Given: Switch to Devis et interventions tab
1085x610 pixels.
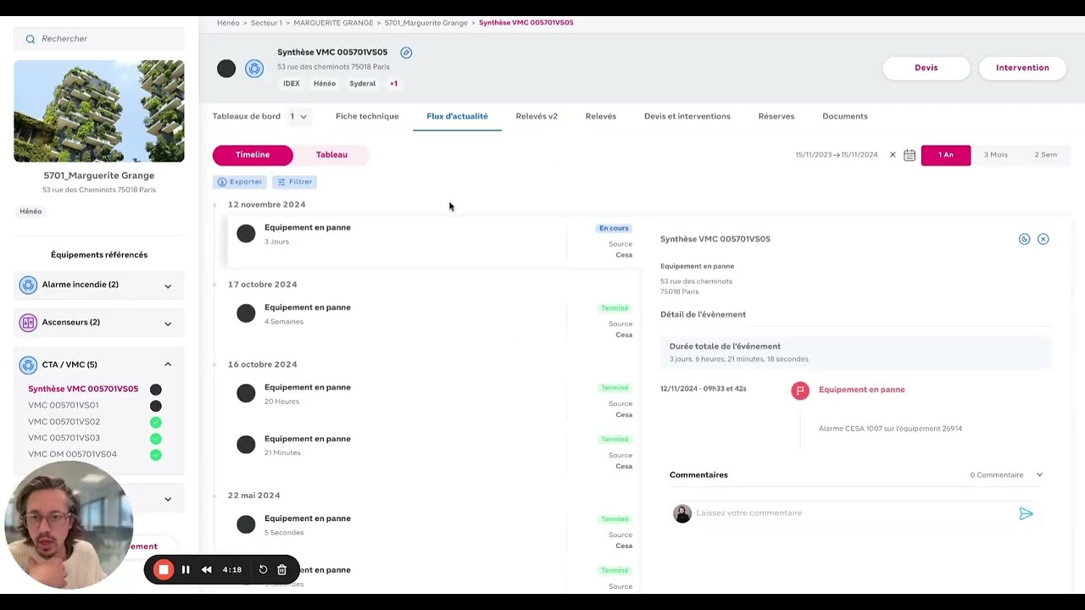Looking at the screenshot, I should coord(687,116).
